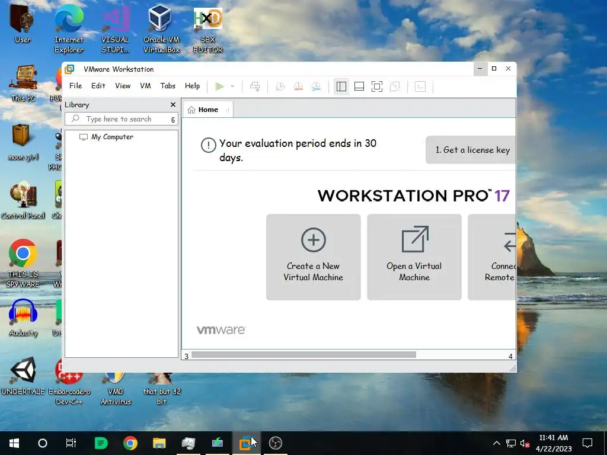Viewport: 607px width, 455px height.
Task: Click the User desktop icon
Action: (x=23, y=23)
